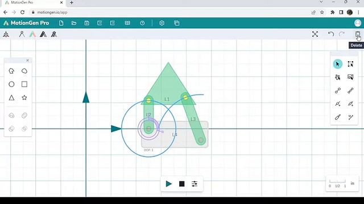Click the 'in' unit label
Screen dimensions: 364x204
(353, 183)
